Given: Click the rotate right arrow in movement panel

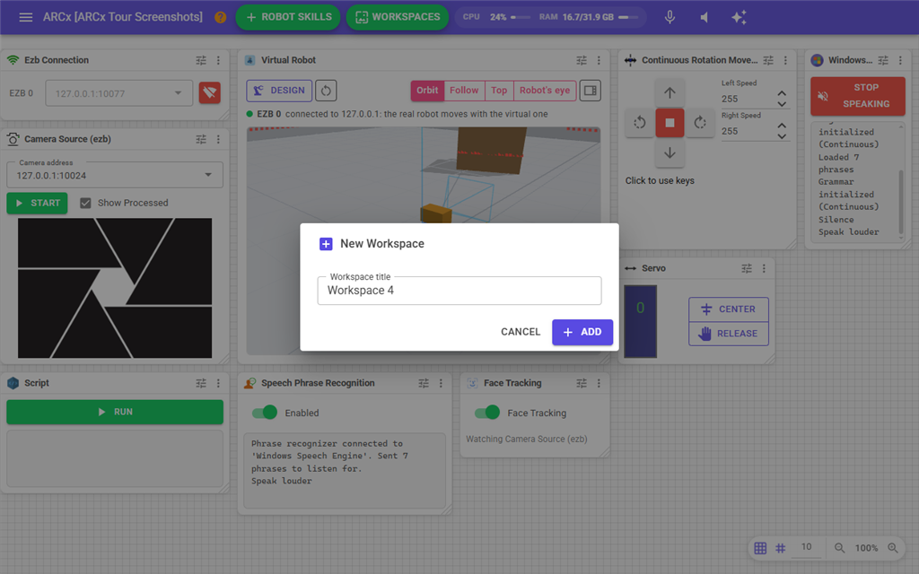Looking at the screenshot, I should (700, 123).
